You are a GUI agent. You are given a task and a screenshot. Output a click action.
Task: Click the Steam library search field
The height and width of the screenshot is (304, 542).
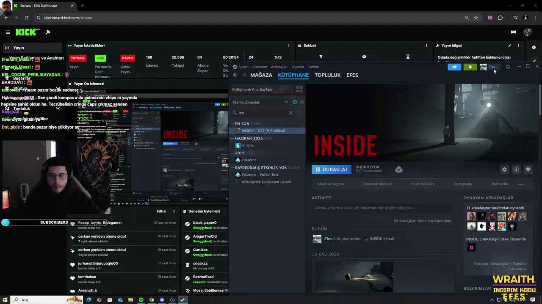tap(262, 113)
